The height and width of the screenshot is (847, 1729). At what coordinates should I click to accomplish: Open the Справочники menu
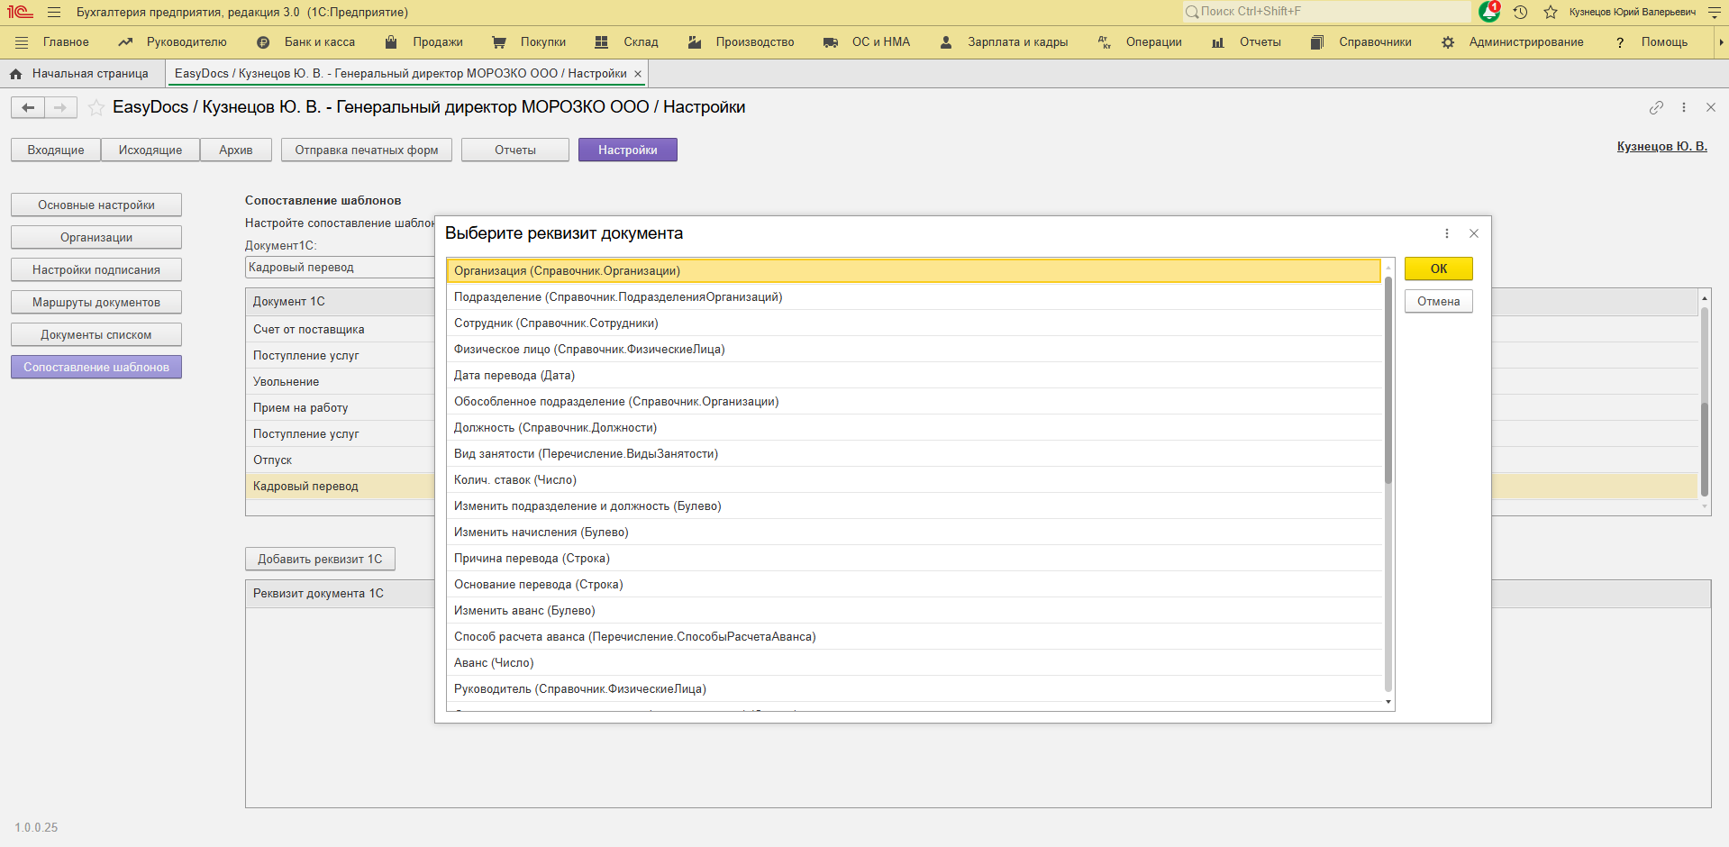point(1361,42)
